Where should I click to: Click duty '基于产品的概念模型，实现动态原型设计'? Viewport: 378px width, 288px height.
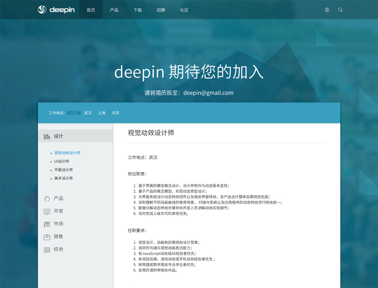coord(172,191)
